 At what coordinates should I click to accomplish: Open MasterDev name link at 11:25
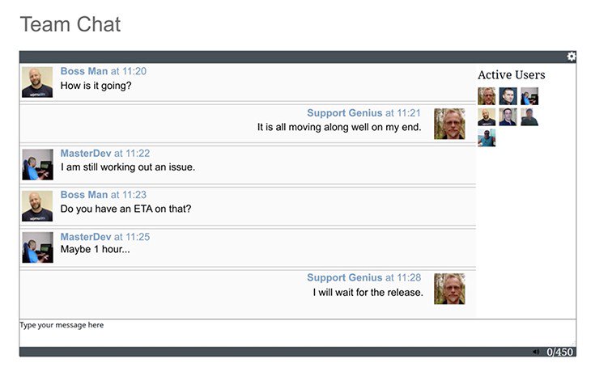[86, 237]
